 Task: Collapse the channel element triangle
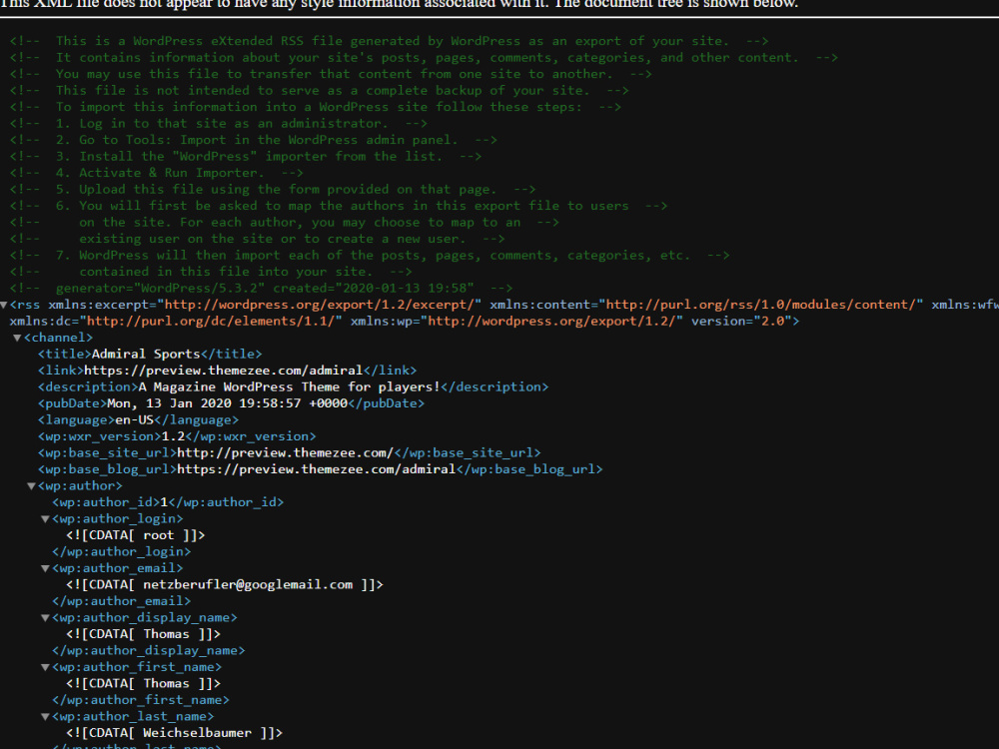tap(17, 339)
